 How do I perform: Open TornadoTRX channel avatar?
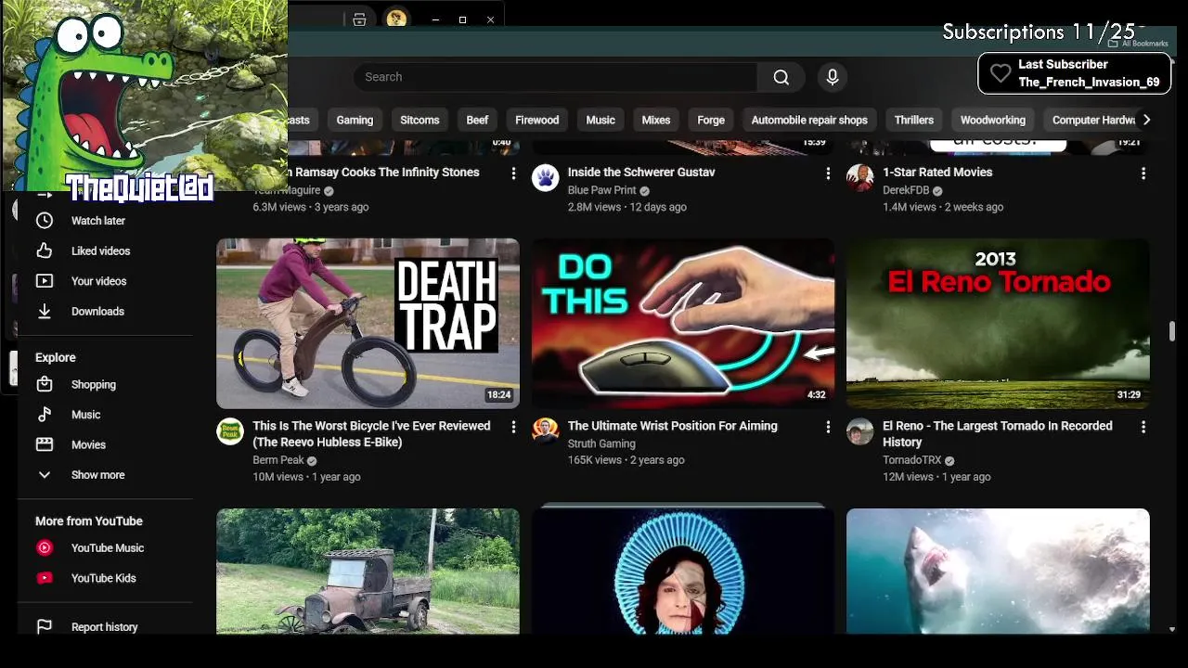coord(859,431)
